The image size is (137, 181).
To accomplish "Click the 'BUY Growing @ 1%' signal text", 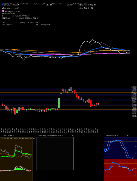I will [43, 25].
